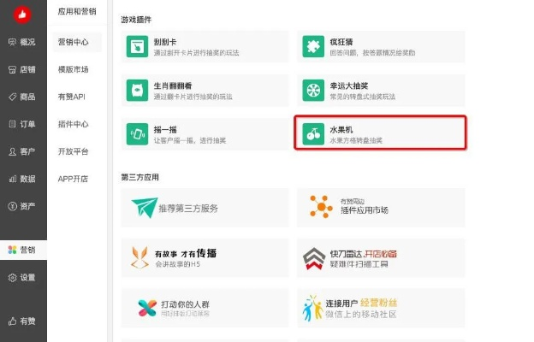Click the thumbs-up icon beside 有赞
Image resolution: width=534 pixels, height=342 pixels.
(x=12, y=321)
